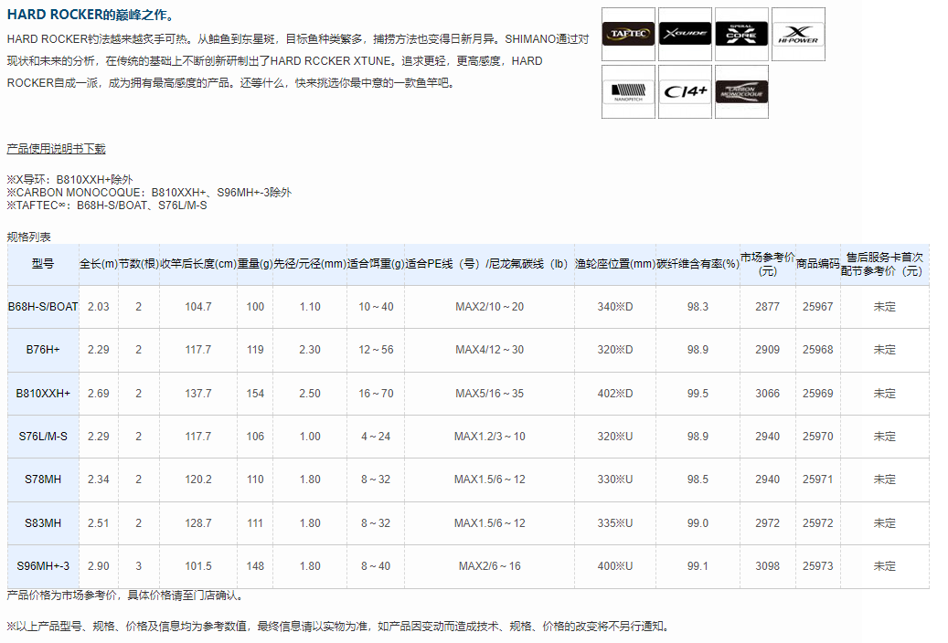Click the CI4+ material icon
The width and height of the screenshot is (948, 643).
tap(685, 92)
